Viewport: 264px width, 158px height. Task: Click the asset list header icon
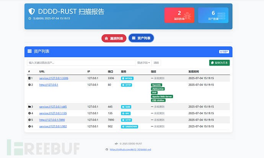[29, 51]
